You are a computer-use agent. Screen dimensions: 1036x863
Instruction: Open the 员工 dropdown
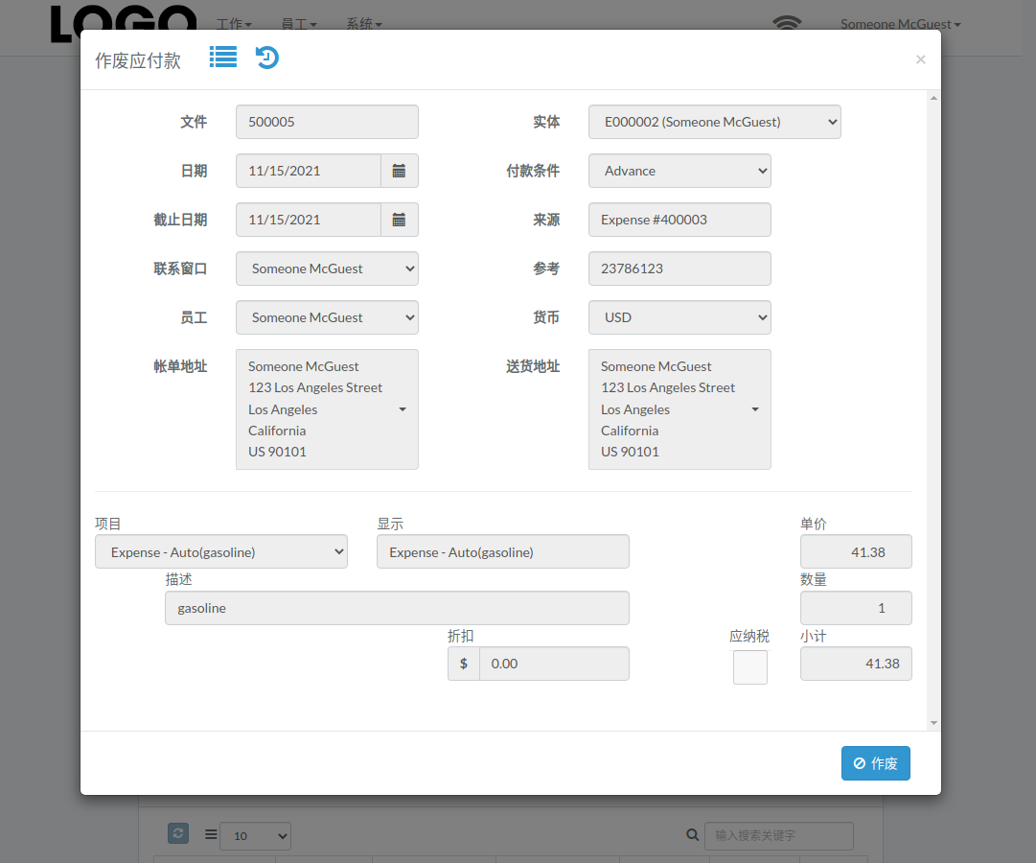[x=327, y=317]
